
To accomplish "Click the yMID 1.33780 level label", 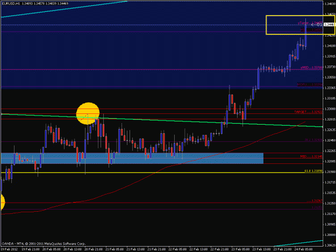I will pyautogui.click(x=311, y=68).
